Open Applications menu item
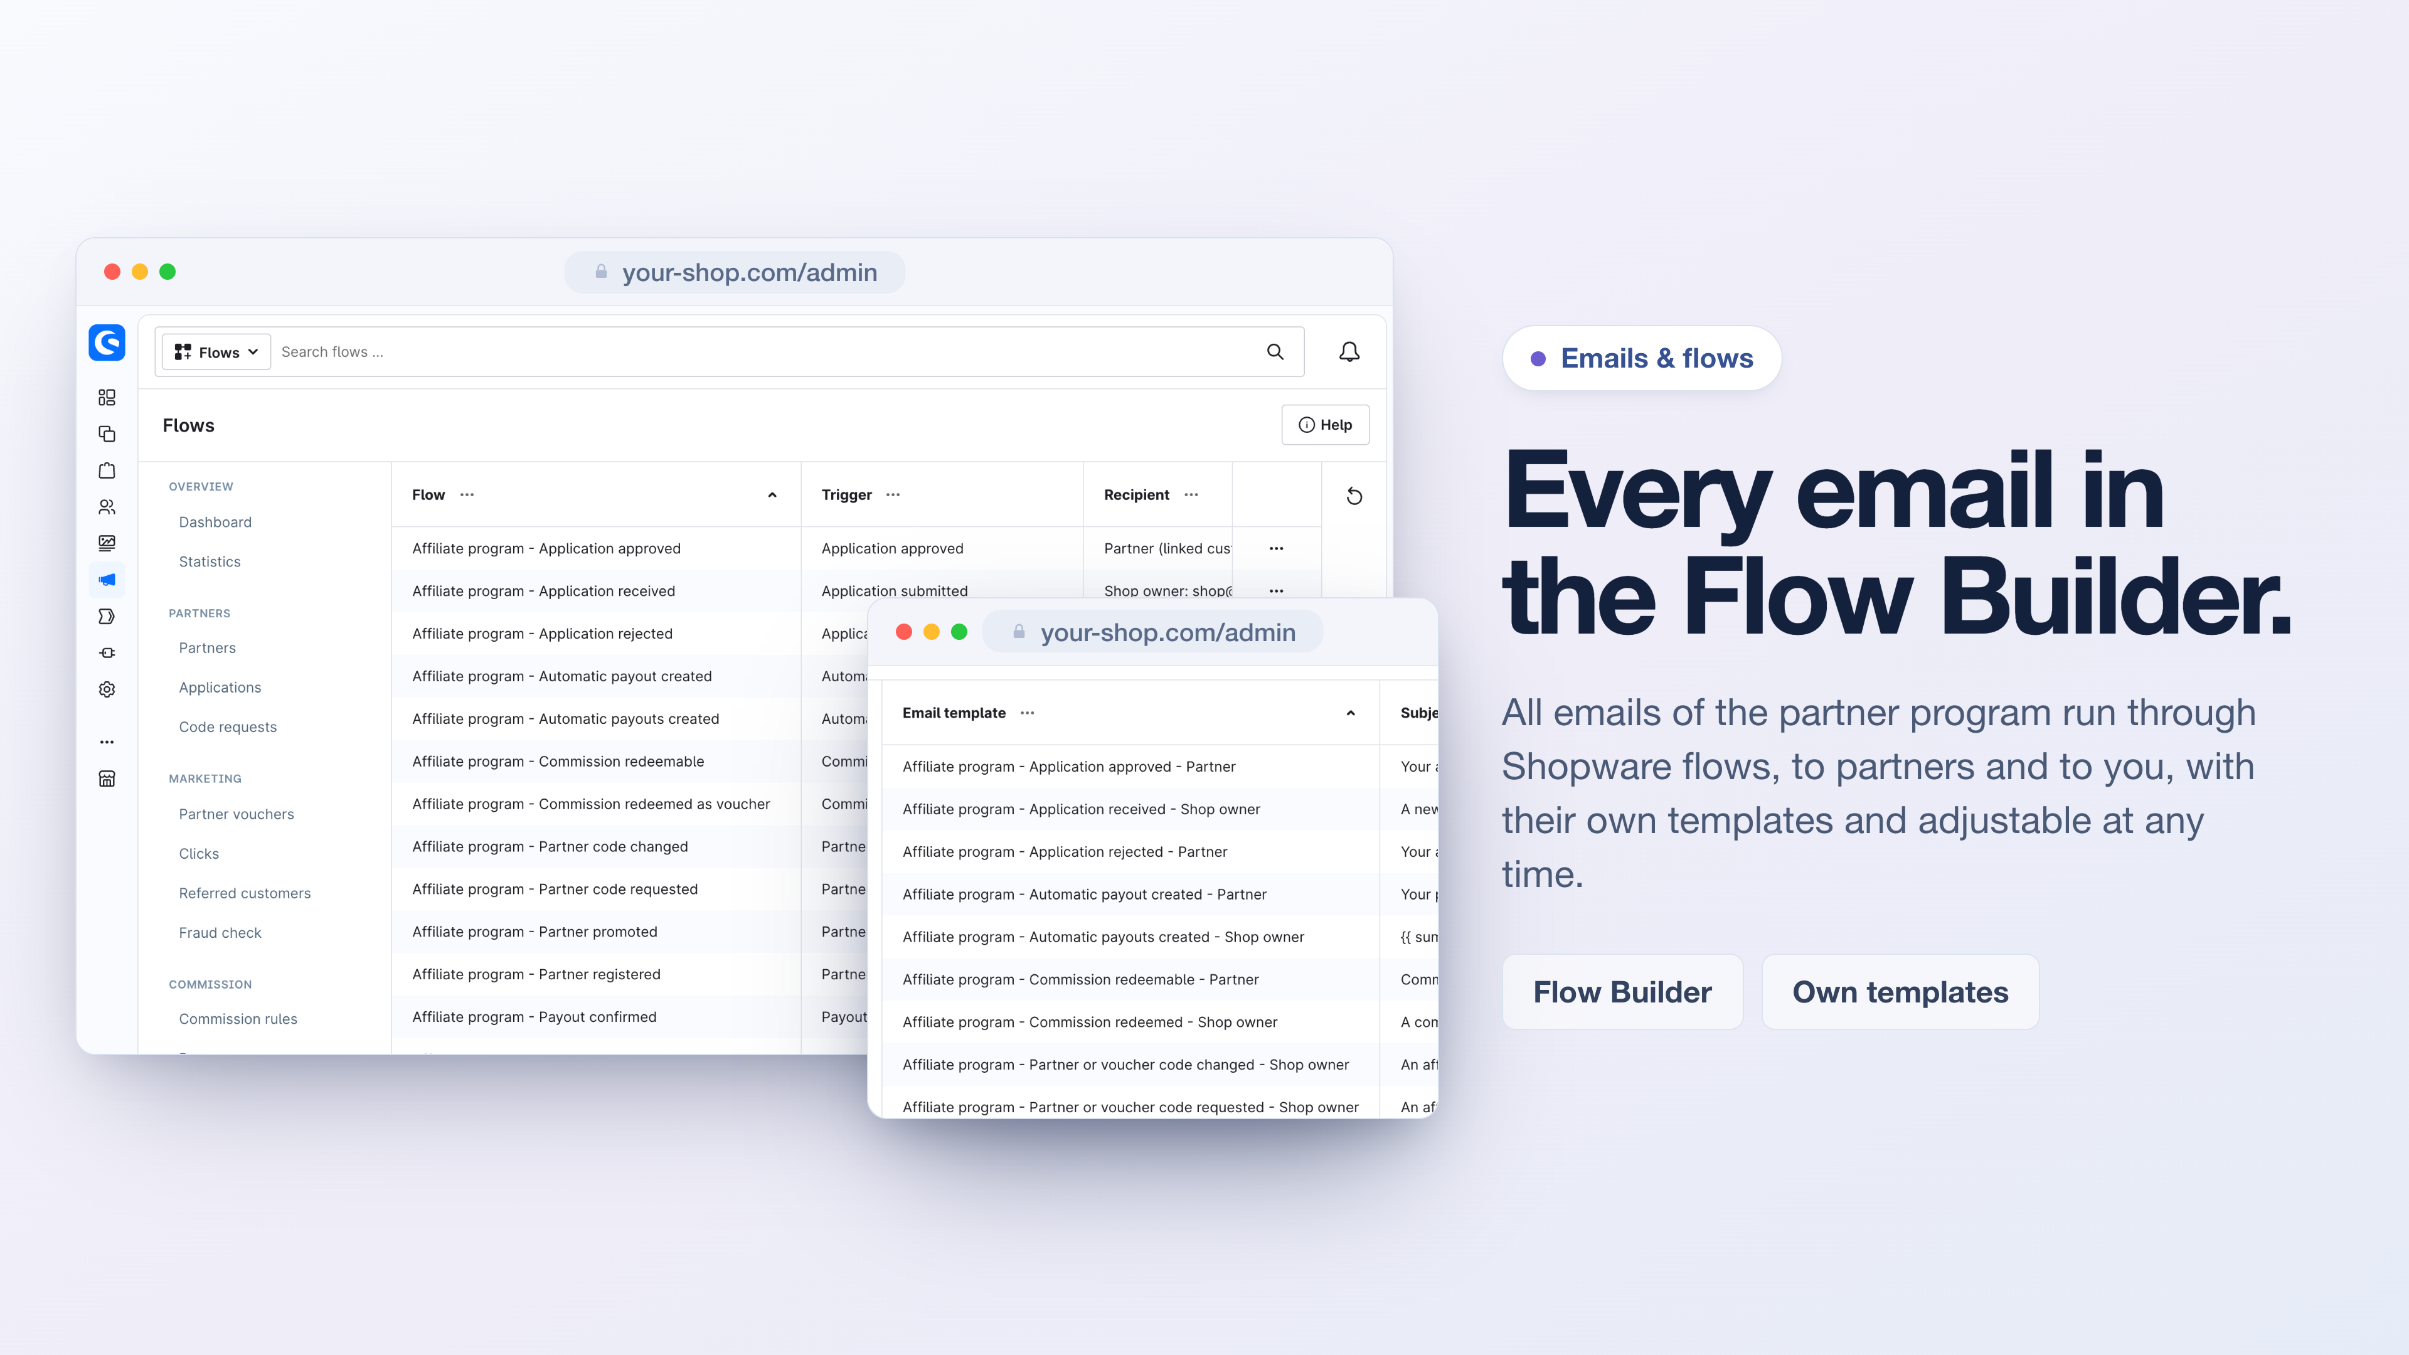This screenshot has width=2409, height=1355. 220,688
